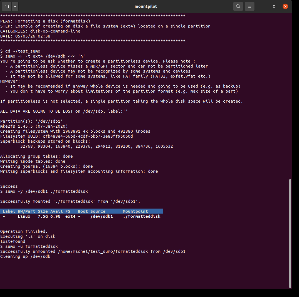The height and width of the screenshot is (297, 299).
Task: Click the 'sumo -F -t ext4 /dev/sdb' command
Action: [x=35, y=56]
